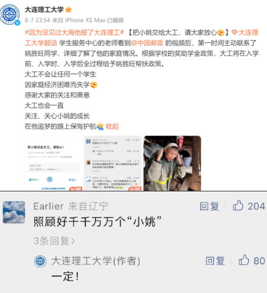Expand the 3条回复 replies thread

coord(54,241)
